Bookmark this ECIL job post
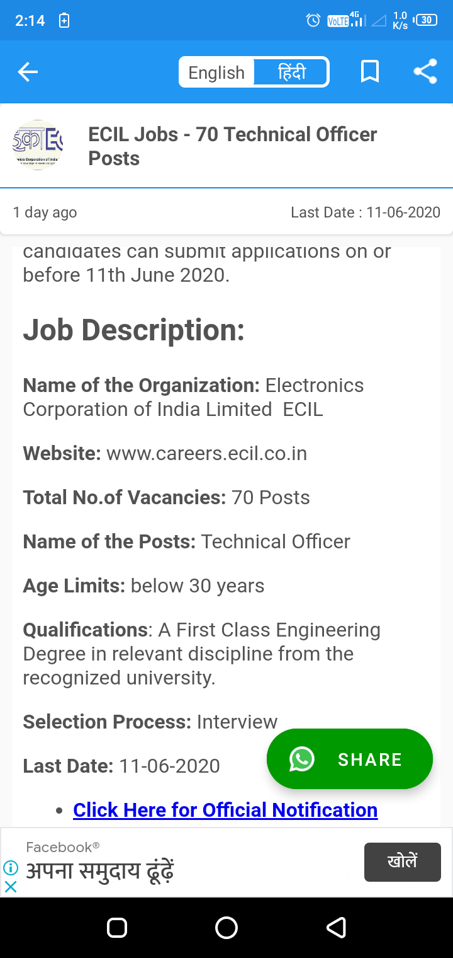453x958 pixels. click(x=369, y=72)
